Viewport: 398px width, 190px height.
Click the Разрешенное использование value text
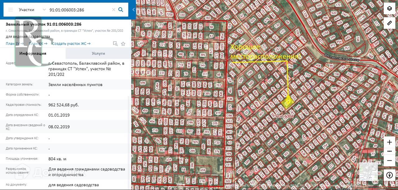tap(87, 172)
